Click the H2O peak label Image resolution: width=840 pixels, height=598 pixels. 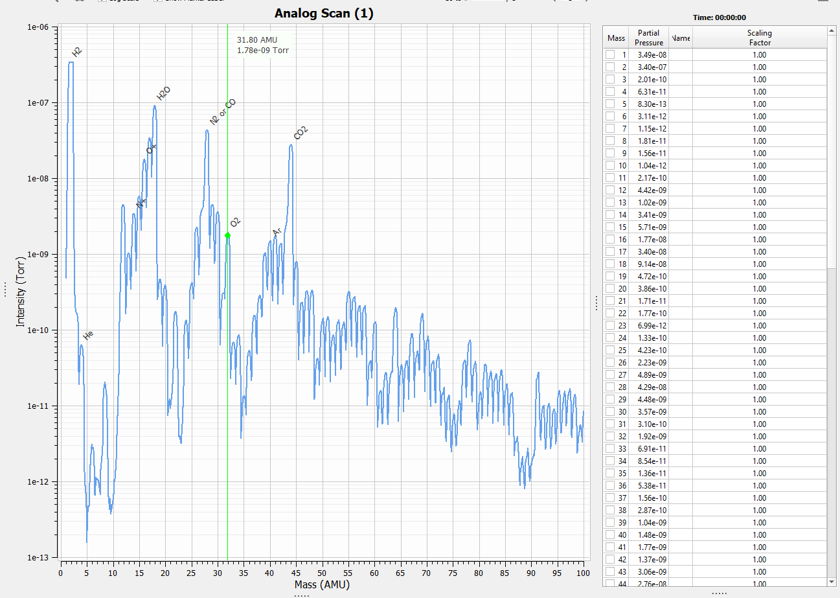coord(163,94)
